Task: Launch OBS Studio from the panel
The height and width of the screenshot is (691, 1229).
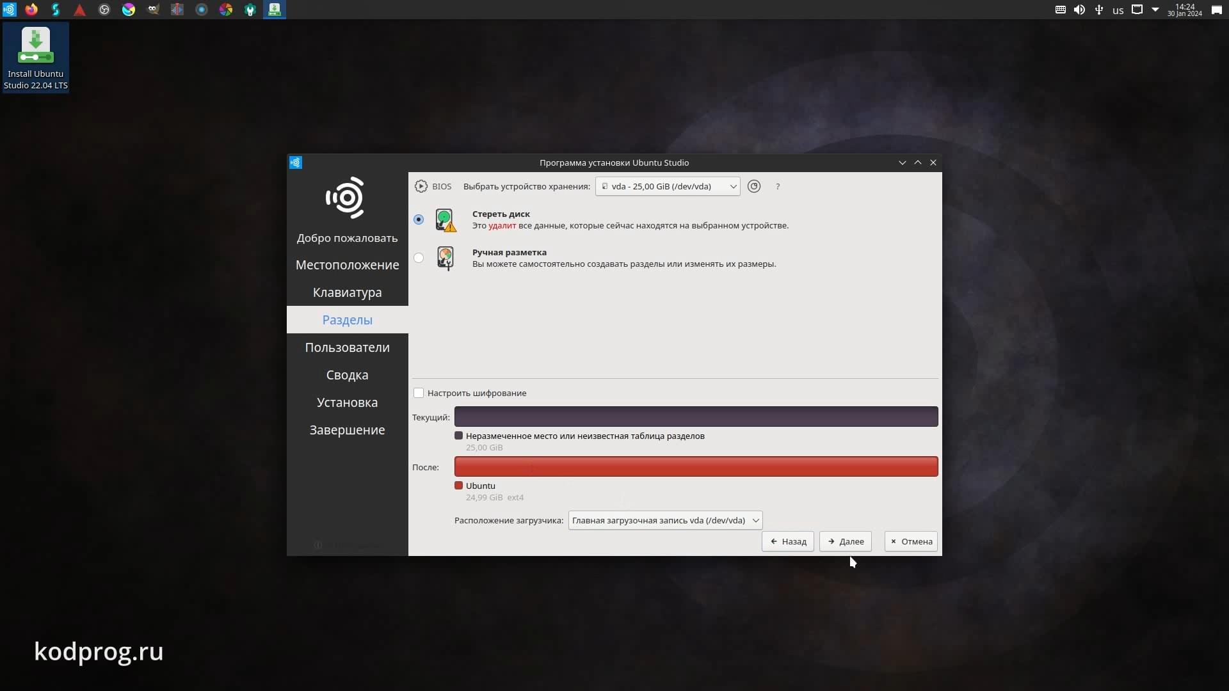Action: click(104, 10)
